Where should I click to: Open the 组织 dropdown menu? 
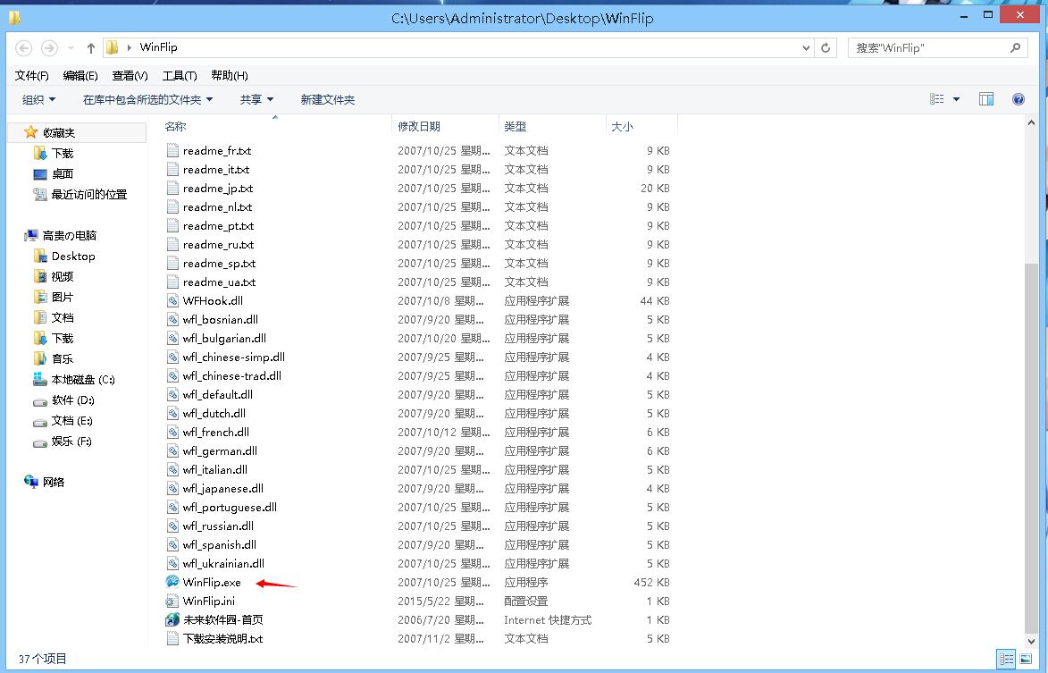point(38,99)
